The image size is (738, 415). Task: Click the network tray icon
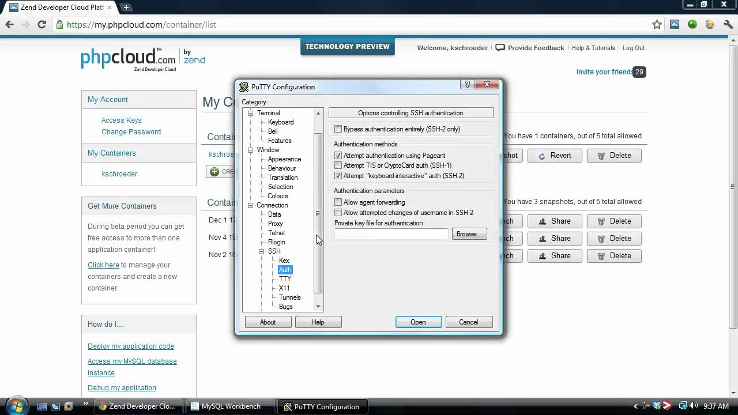[683, 406]
